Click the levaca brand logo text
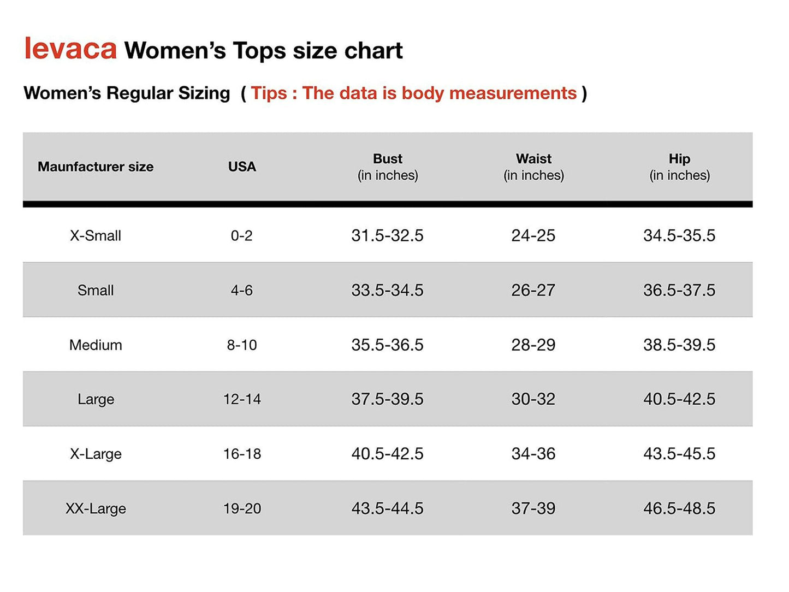Image resolution: width=789 pixels, height=592 pixels. click(70, 49)
